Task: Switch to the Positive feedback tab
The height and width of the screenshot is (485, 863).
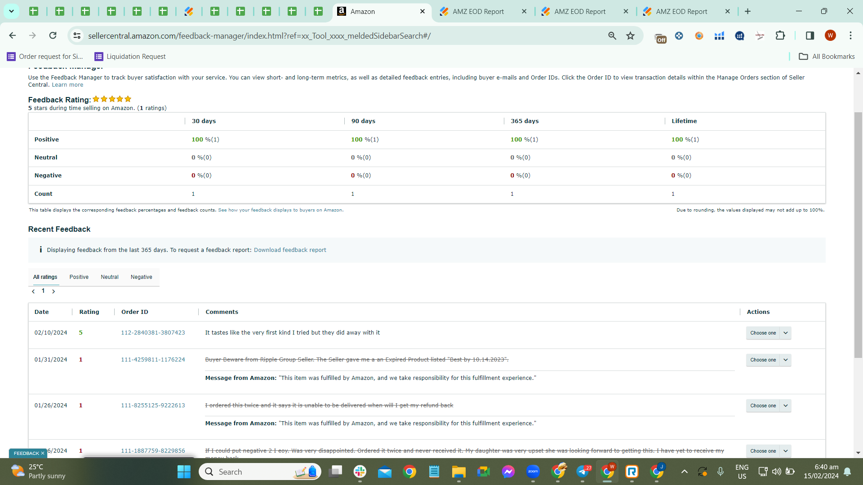Action: pos(79,277)
